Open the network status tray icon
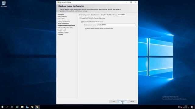 tap(179, 107)
